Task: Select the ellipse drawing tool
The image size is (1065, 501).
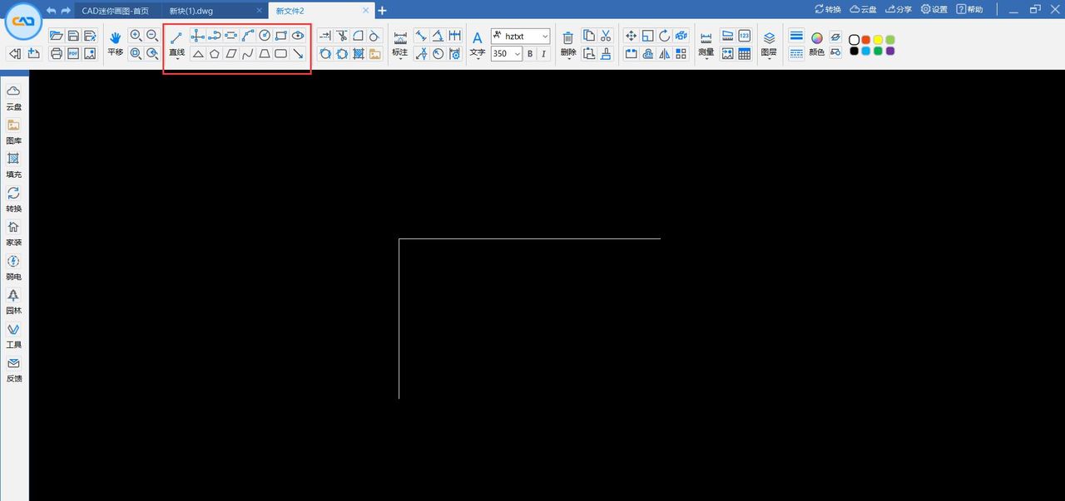Action: click(298, 36)
